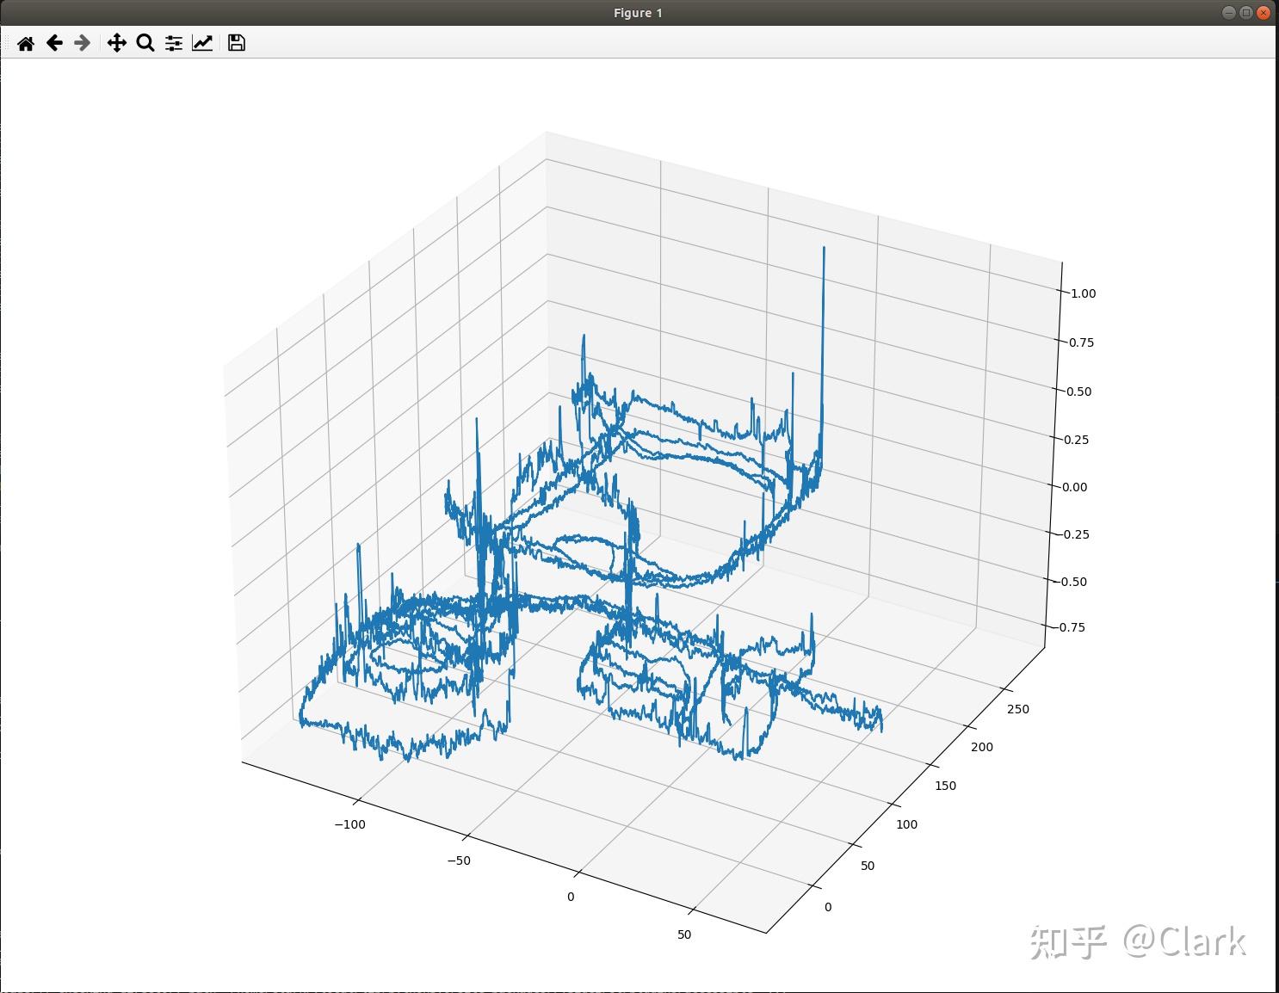Click the 0.00 tick label on the z-axis
The width and height of the screenshot is (1279, 993).
coord(1074,487)
